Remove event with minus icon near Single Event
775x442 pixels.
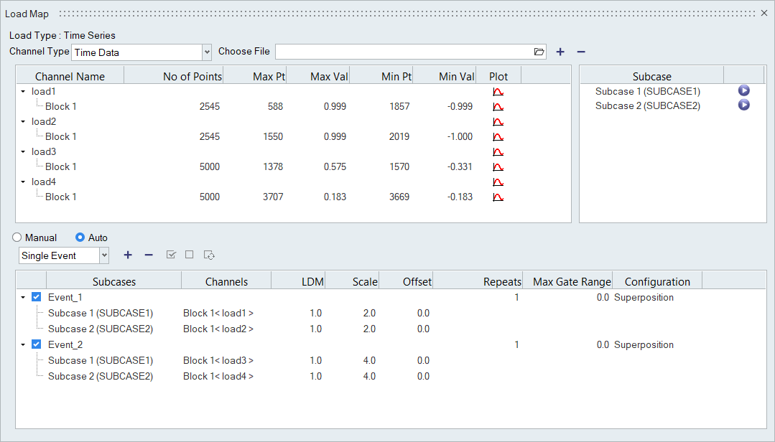pos(149,255)
